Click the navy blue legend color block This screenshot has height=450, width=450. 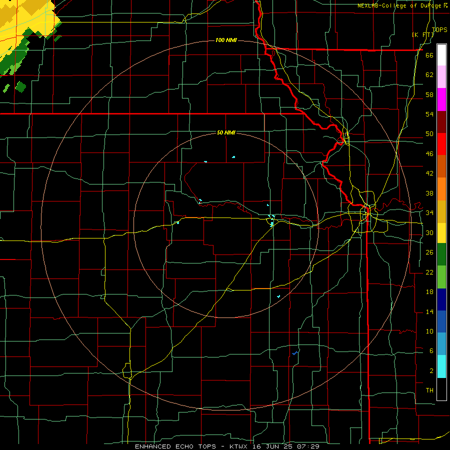click(441, 299)
